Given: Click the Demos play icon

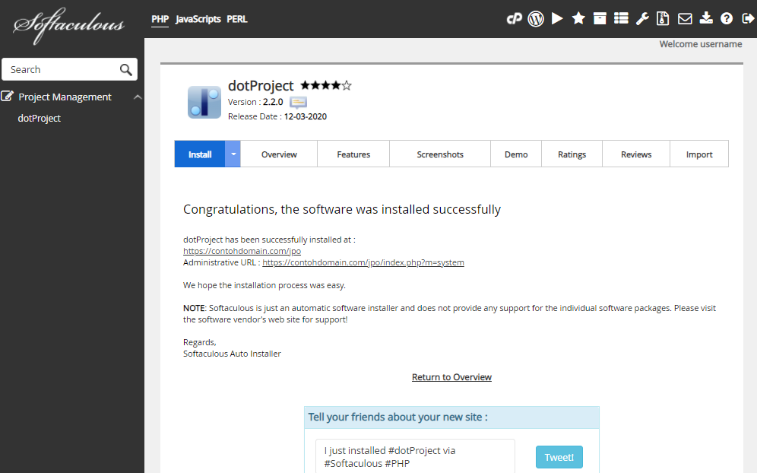Looking at the screenshot, I should pos(557,18).
